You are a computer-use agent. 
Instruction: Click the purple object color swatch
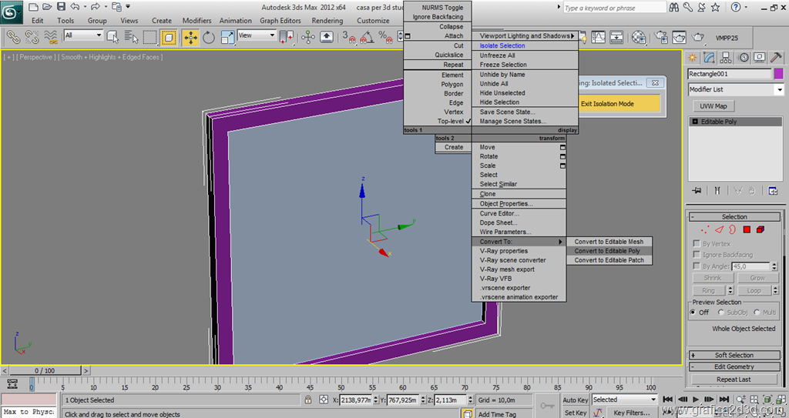pos(778,74)
